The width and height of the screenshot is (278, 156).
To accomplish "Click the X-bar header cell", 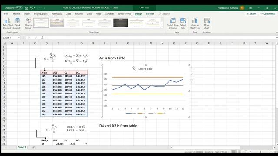I will pyautogui.click(x=46, y=73).
